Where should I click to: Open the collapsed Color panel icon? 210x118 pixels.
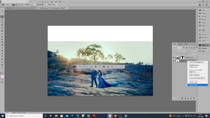click(x=200, y=10)
